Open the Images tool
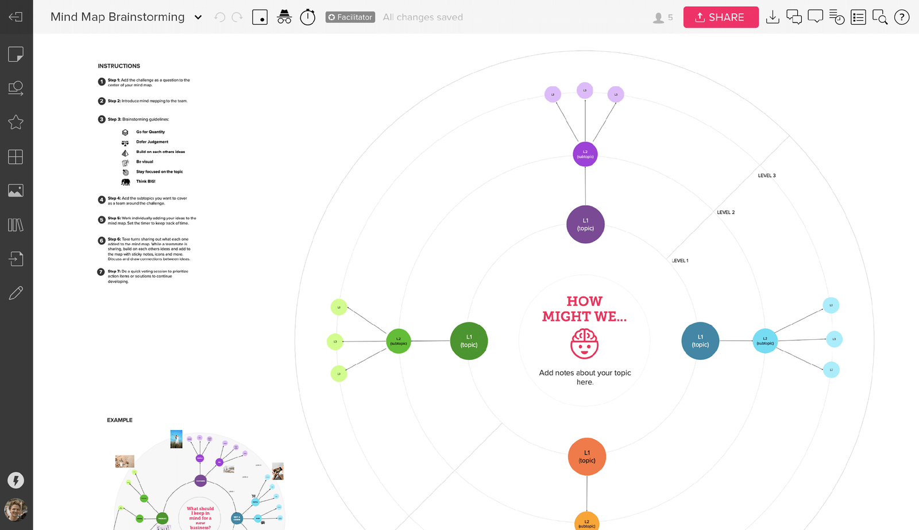The width and height of the screenshot is (919, 530). click(16, 191)
